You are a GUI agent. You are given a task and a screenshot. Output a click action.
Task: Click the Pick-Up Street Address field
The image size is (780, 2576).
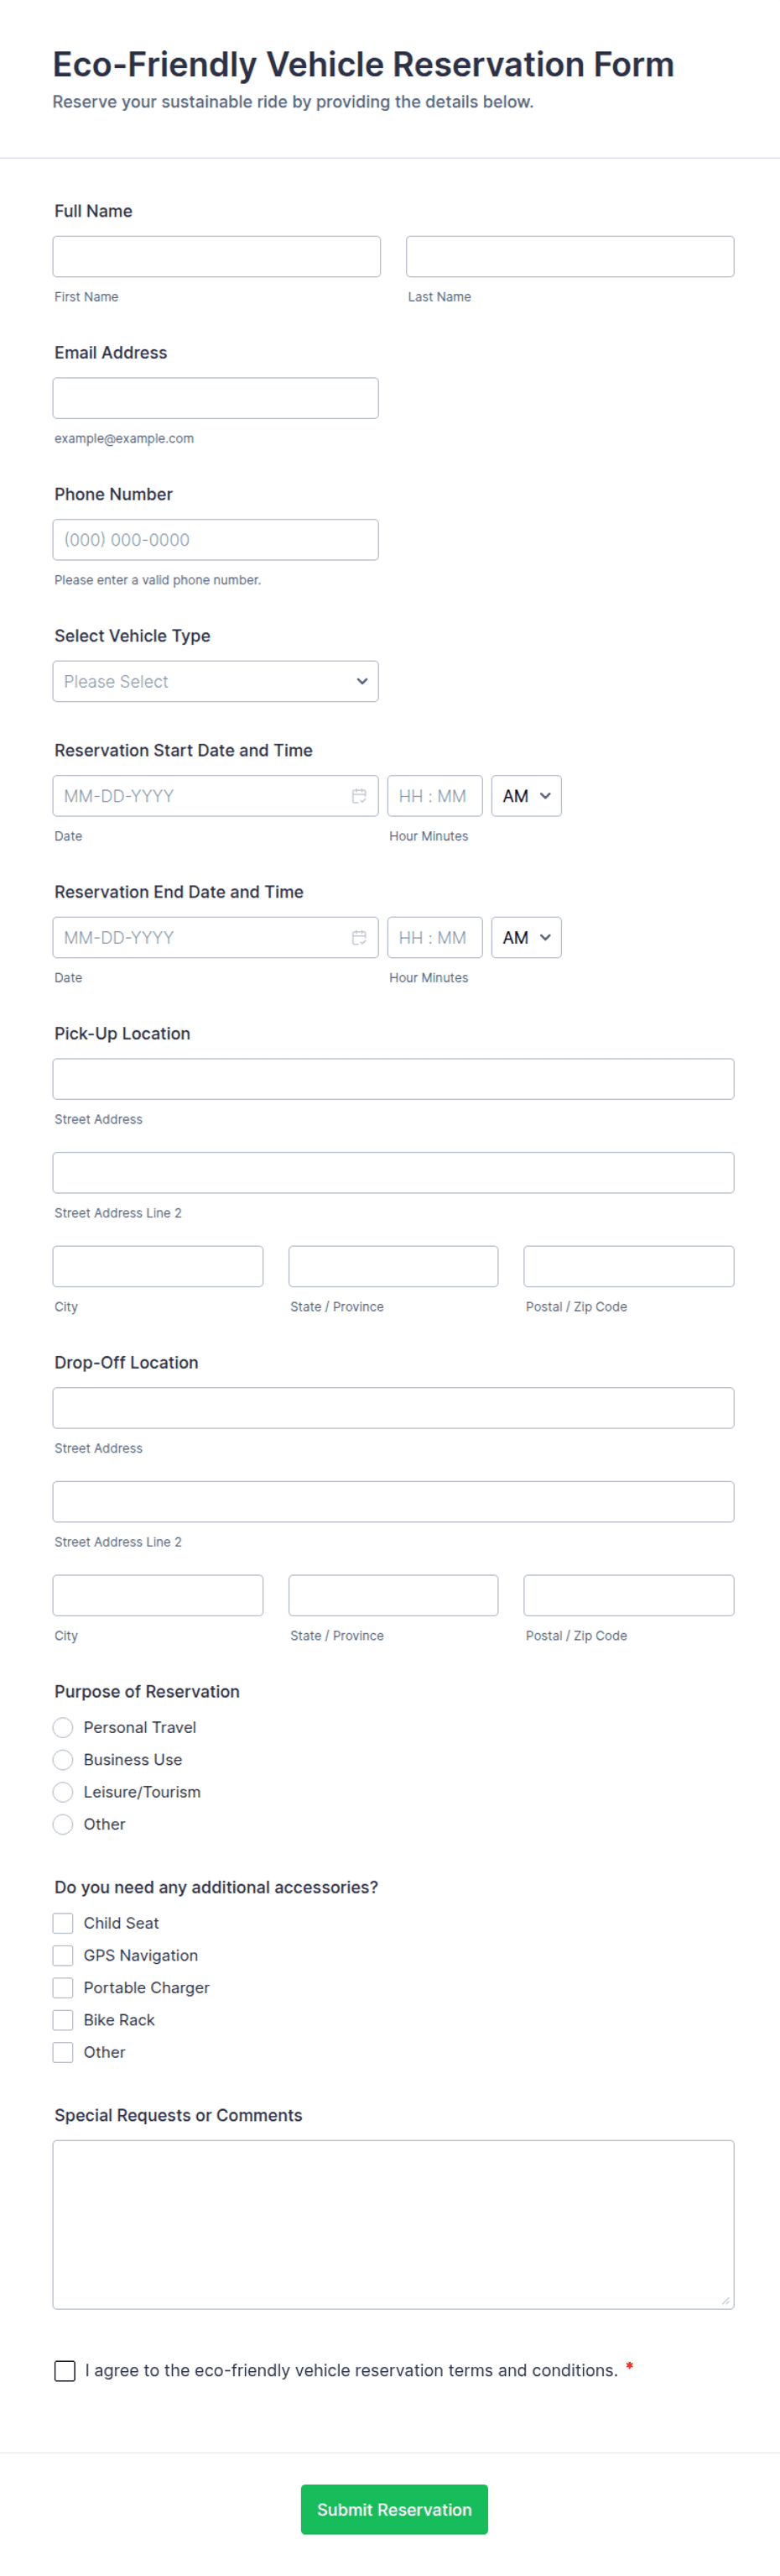point(393,1079)
